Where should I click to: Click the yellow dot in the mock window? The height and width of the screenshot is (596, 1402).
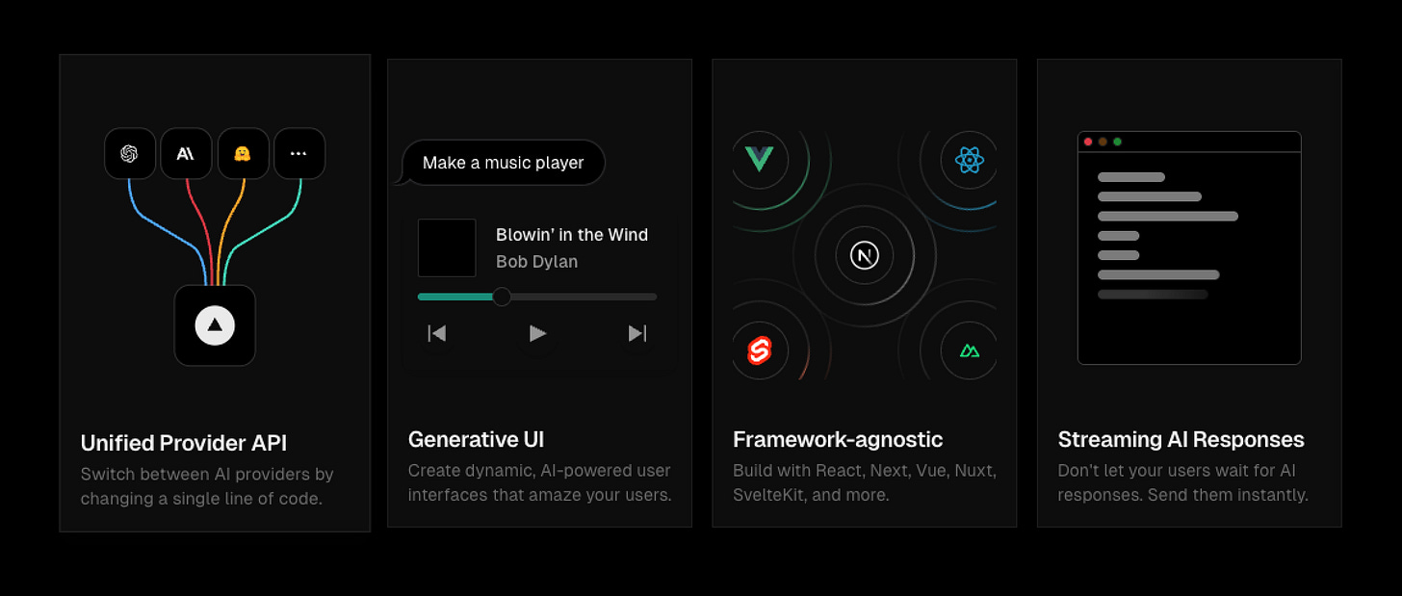click(1103, 142)
